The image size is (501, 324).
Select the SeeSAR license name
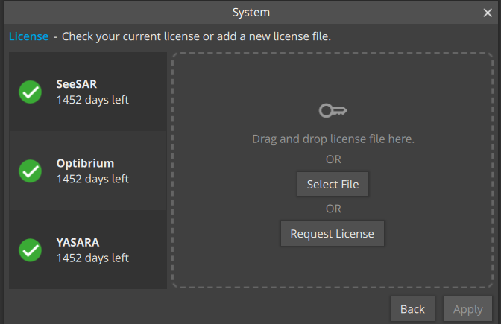tap(78, 84)
